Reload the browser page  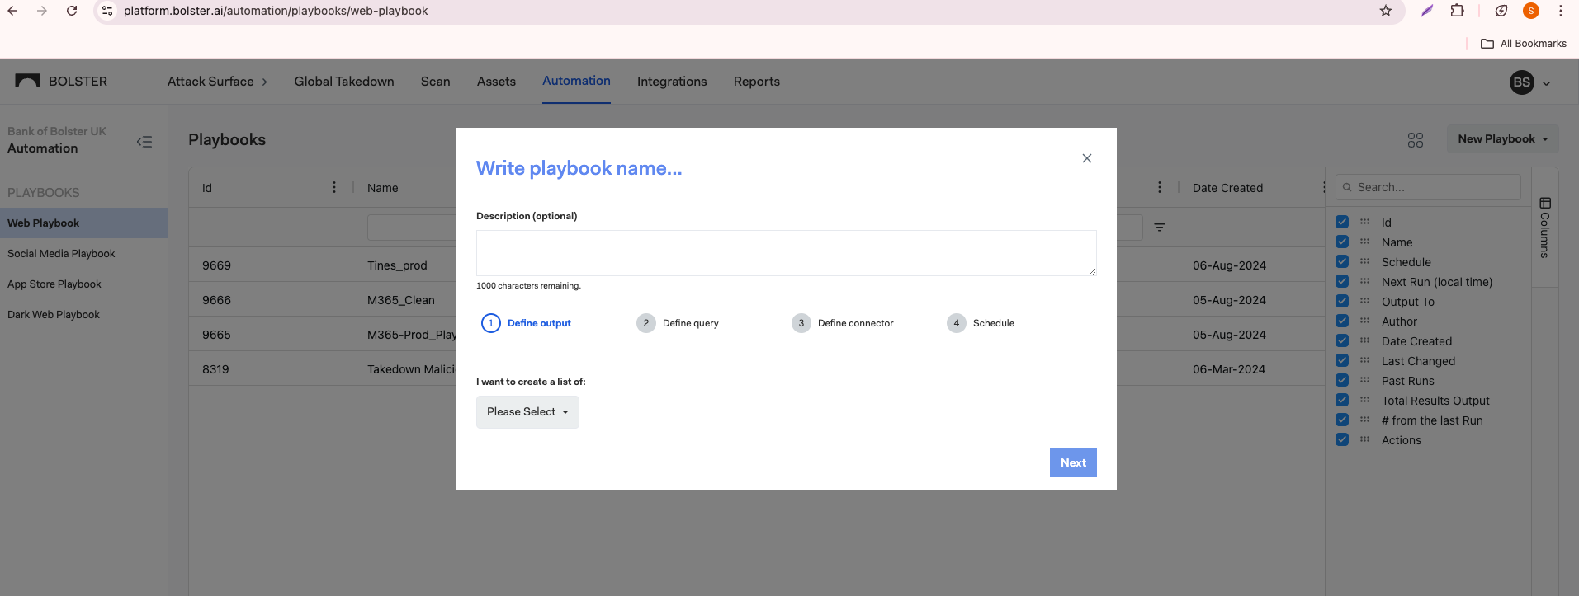[72, 11]
